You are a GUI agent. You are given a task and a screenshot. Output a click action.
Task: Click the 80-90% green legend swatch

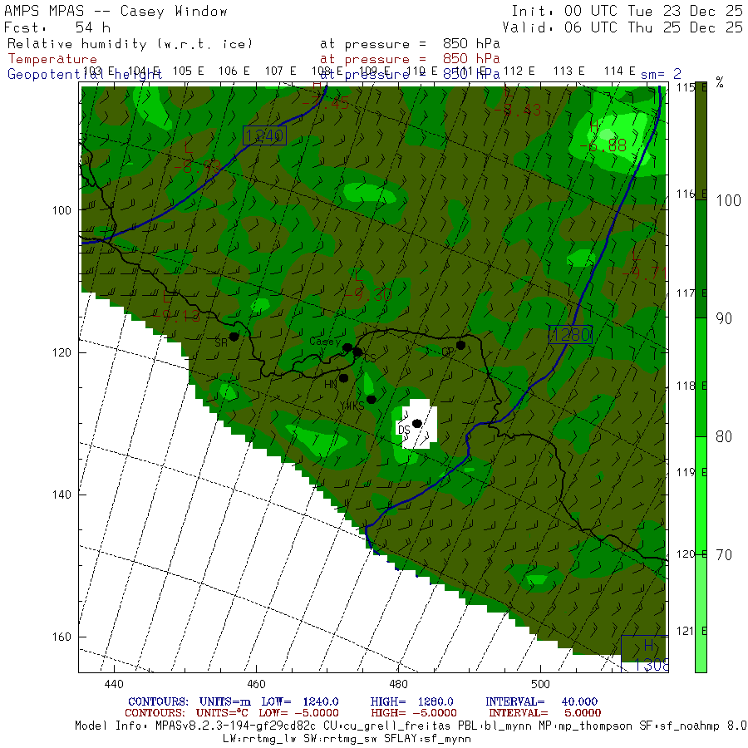[x=701, y=377]
